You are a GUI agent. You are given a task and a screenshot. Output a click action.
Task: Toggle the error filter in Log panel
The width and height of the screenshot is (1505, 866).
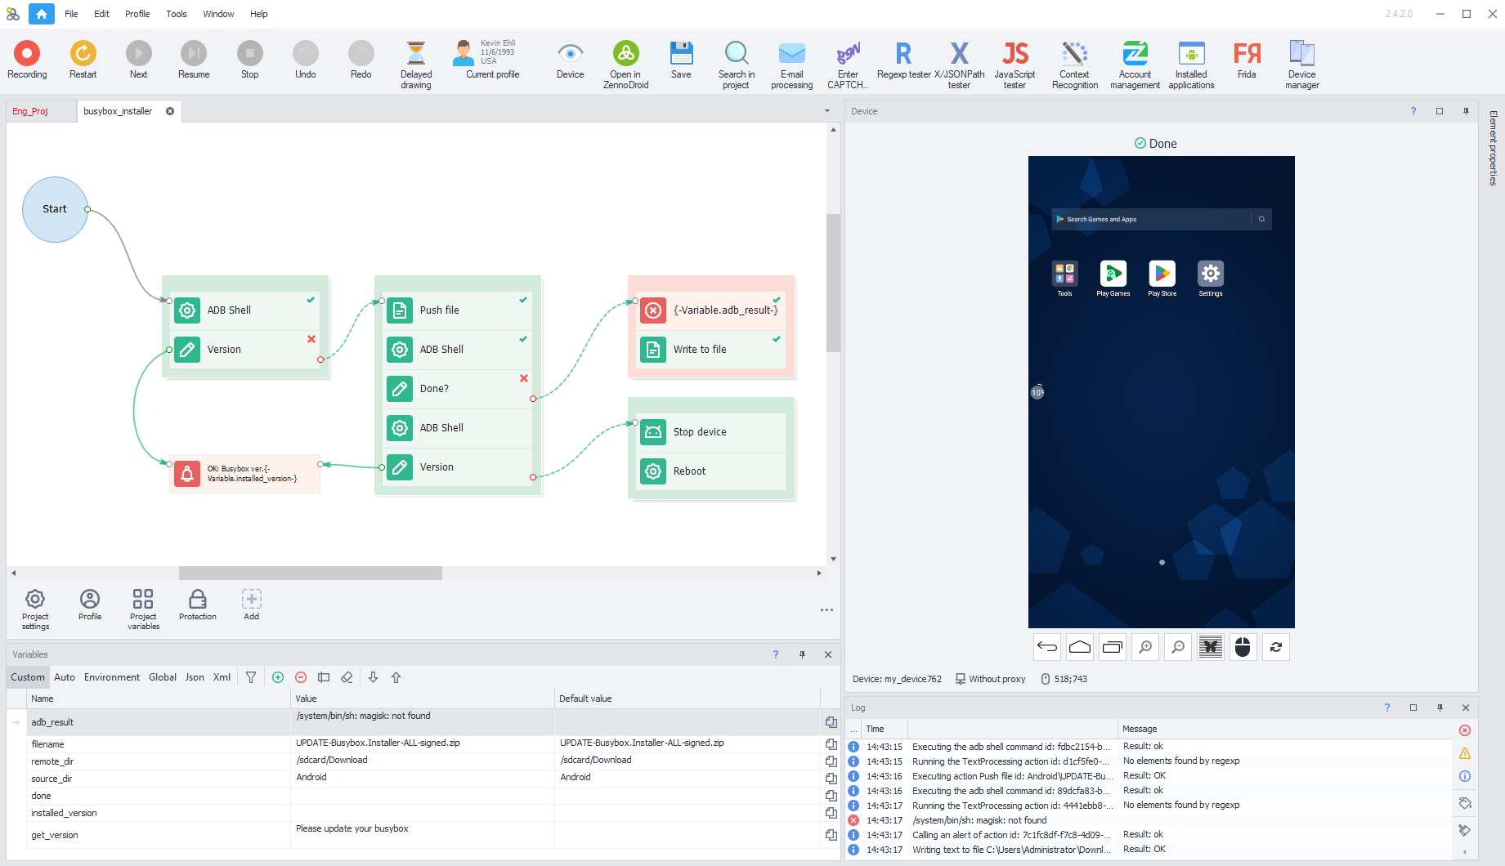[x=1465, y=730]
